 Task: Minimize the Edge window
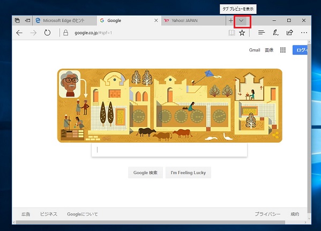coord(274,20)
